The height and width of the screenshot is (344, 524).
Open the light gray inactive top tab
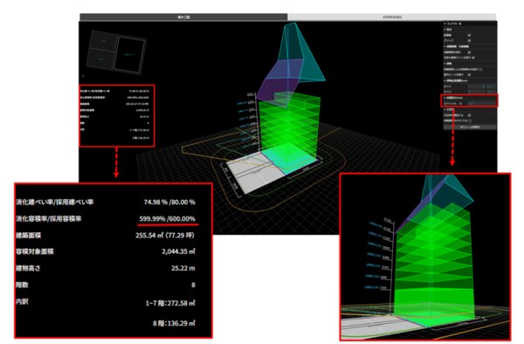tap(391, 17)
